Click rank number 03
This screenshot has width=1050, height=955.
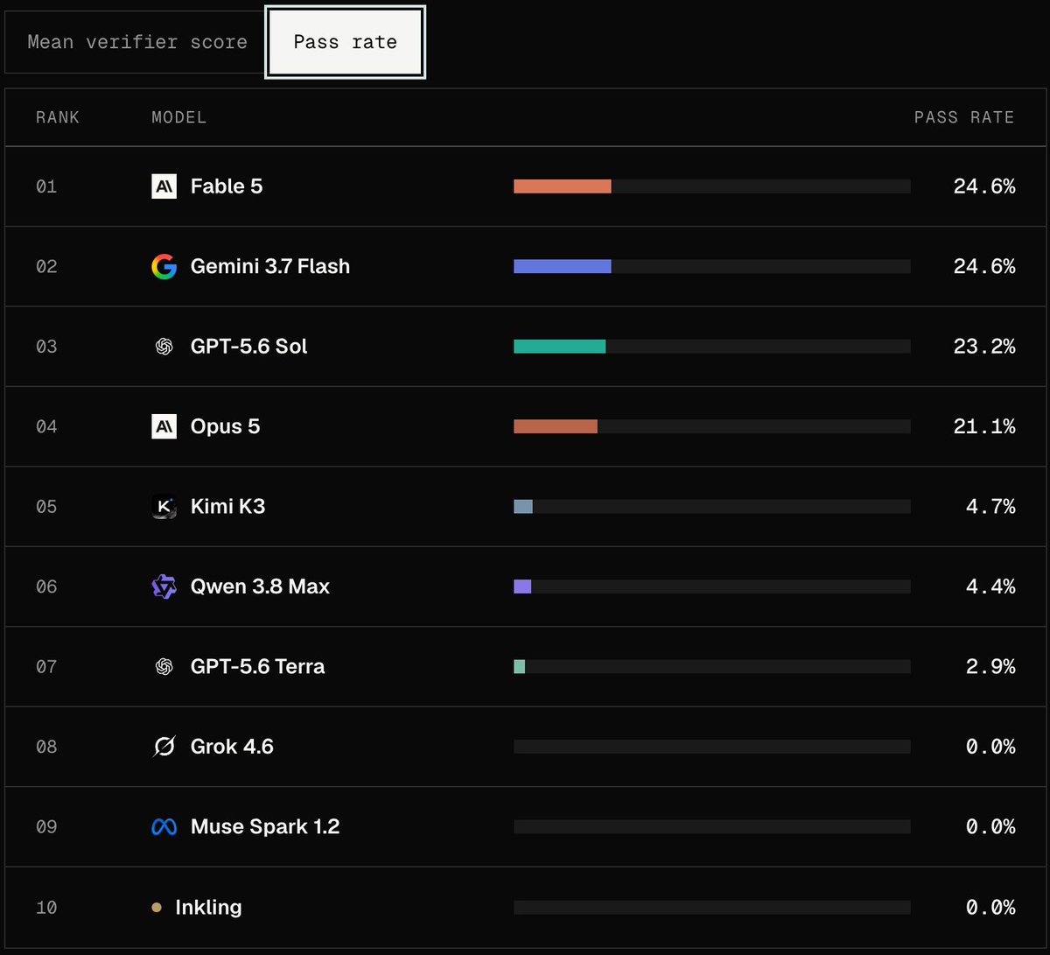(x=46, y=347)
